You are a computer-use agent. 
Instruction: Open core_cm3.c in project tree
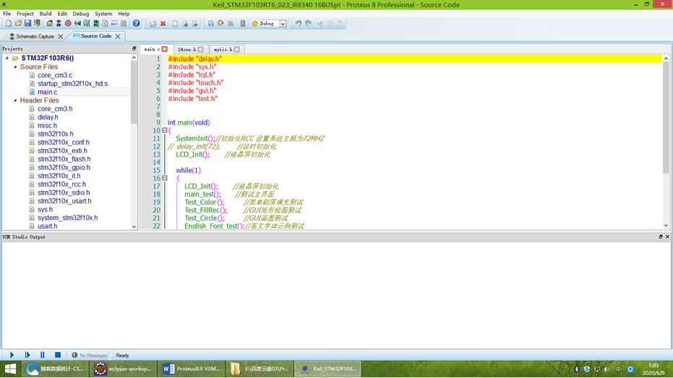coord(55,75)
